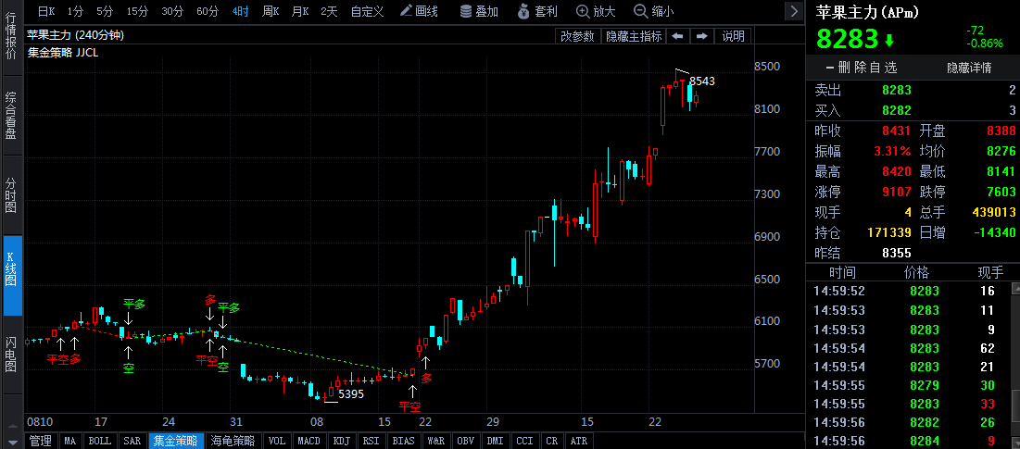Select the 60分 timeframe period
Viewport: 1020px width, 449px height.
208,11
